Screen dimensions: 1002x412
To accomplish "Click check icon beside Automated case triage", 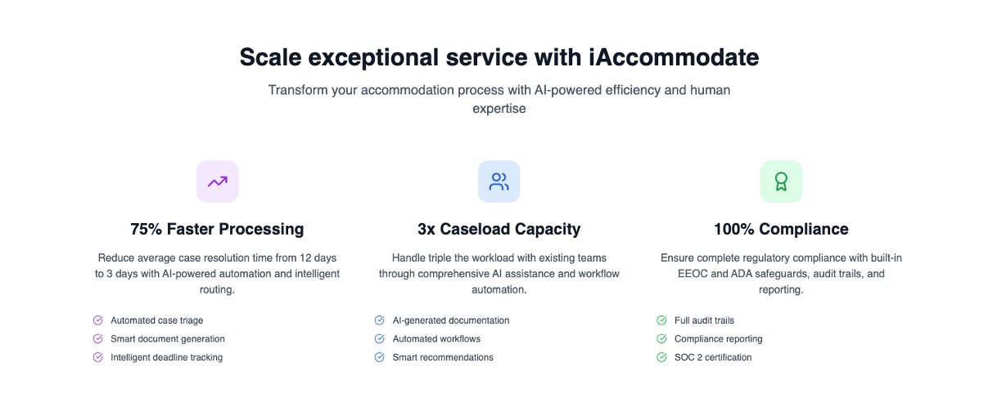I will (98, 320).
